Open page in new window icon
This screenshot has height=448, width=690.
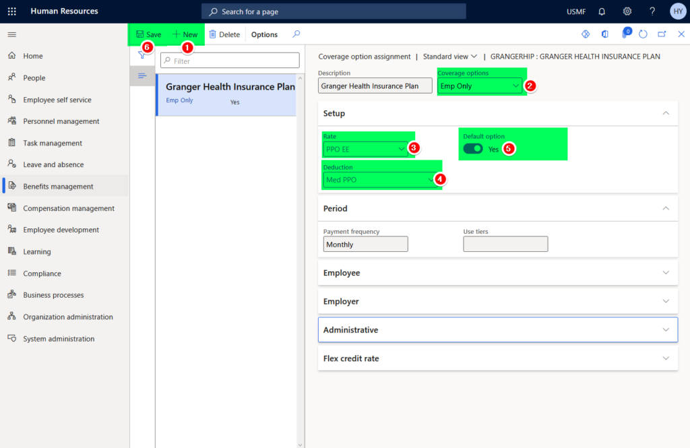(x=662, y=34)
